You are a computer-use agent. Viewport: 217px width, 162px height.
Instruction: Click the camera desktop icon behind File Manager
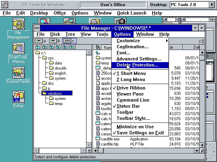tap(120, 21)
